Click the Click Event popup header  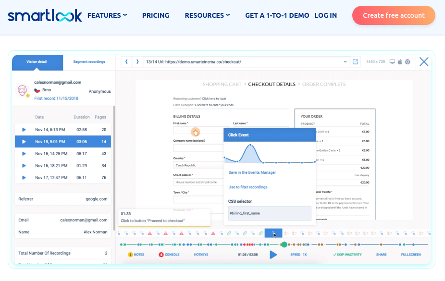tap(270, 134)
